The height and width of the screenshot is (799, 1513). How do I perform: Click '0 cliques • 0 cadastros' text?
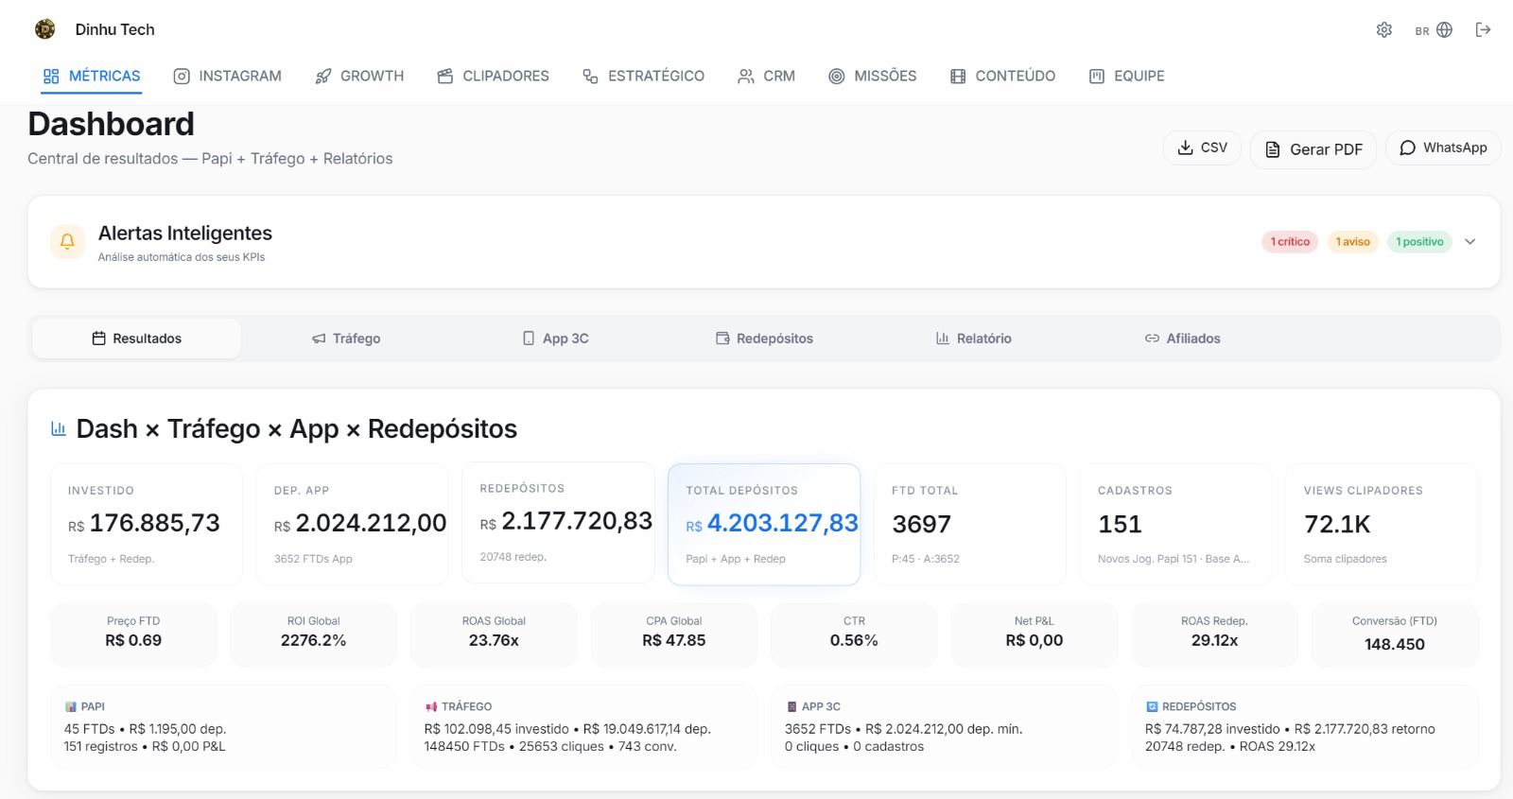coord(854,746)
